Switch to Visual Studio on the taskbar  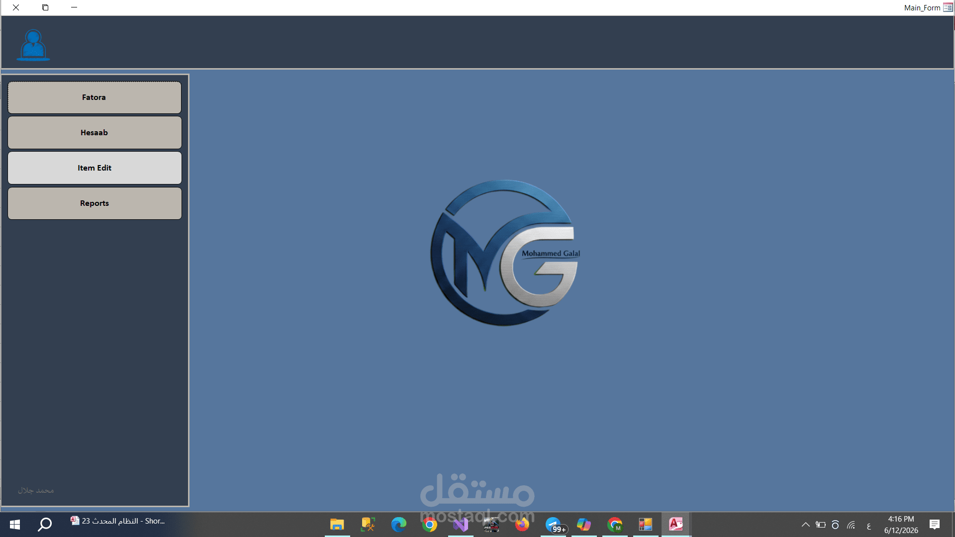(461, 525)
